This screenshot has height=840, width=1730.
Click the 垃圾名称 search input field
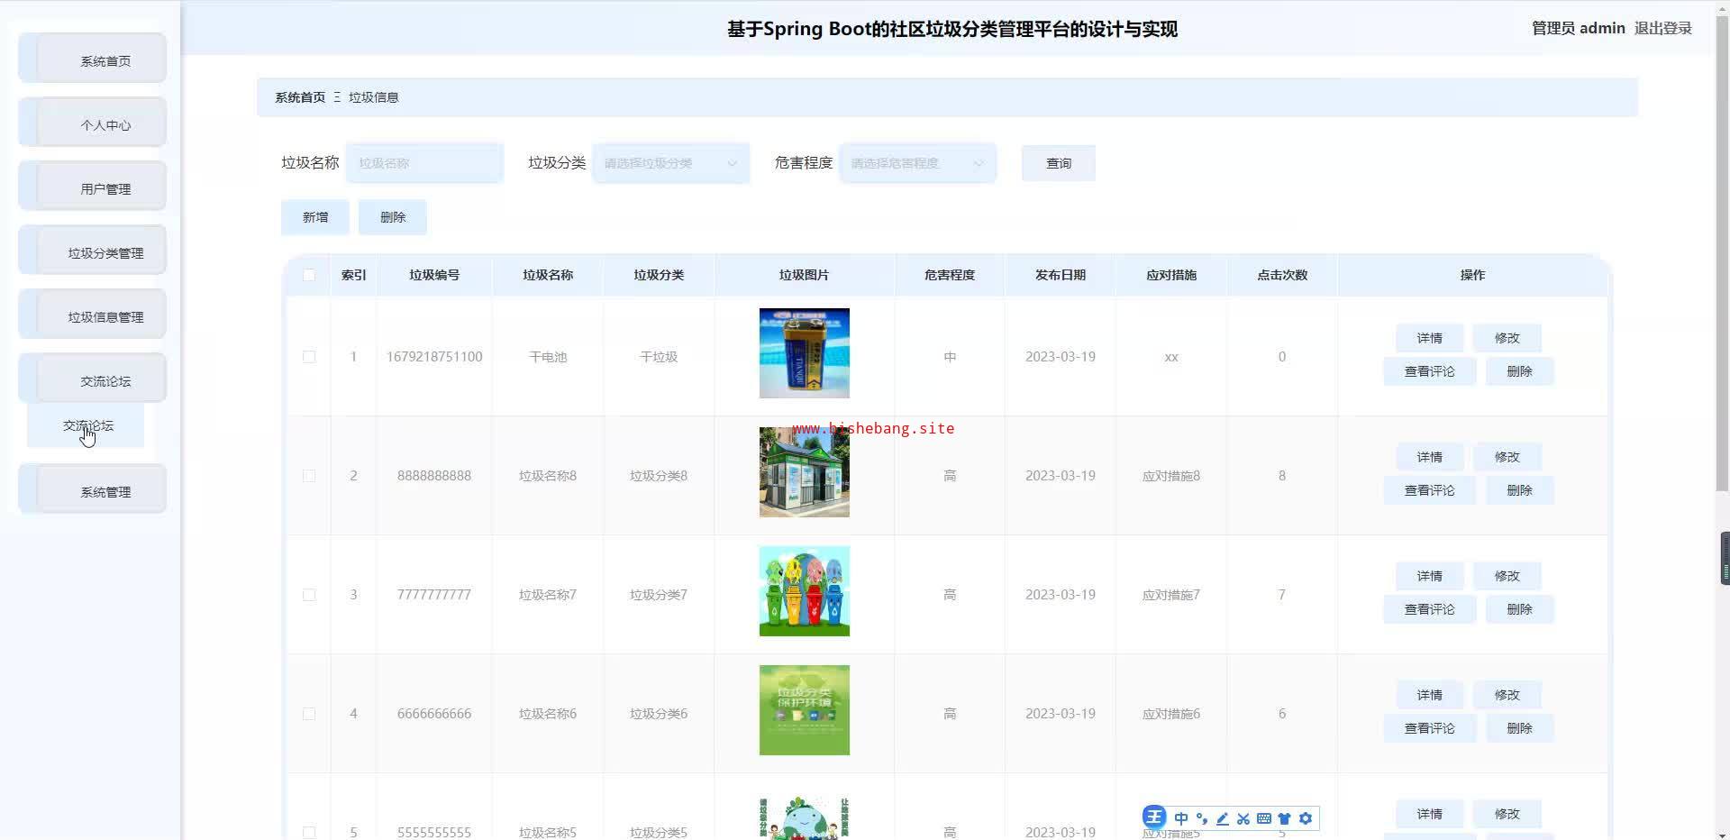(424, 163)
